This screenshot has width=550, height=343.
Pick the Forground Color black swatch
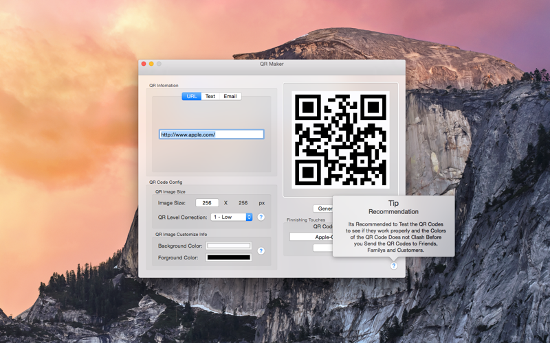229,258
